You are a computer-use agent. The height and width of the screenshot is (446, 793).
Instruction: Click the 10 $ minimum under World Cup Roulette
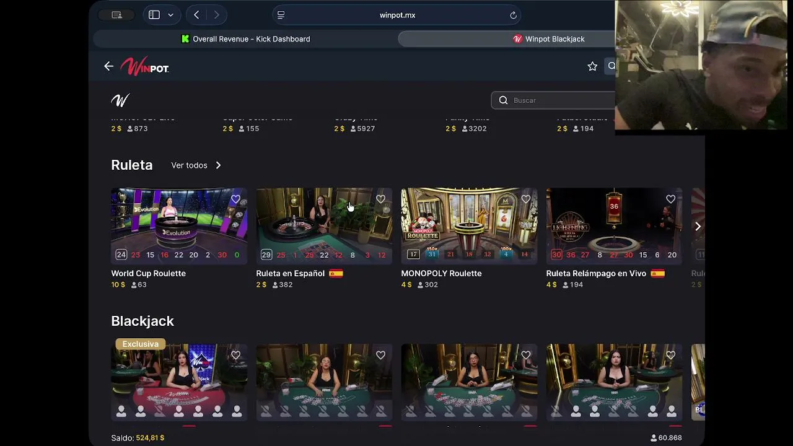tap(118, 285)
